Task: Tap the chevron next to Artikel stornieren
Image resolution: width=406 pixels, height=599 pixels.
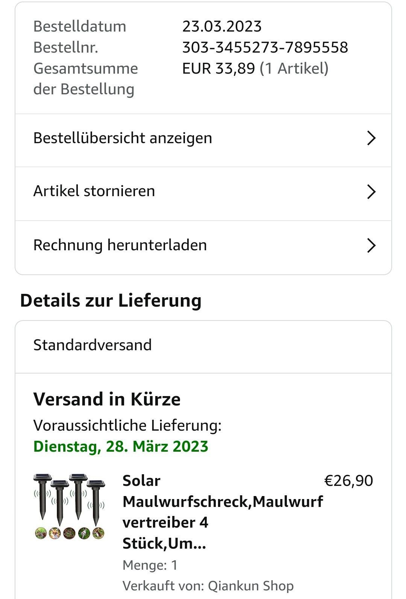Action: tap(371, 191)
